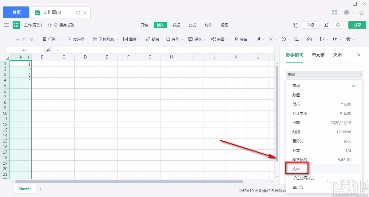The height and width of the screenshot is (197, 369).
Task: Open the hamburger menu icon
Action: pyautogui.click(x=6, y=25)
